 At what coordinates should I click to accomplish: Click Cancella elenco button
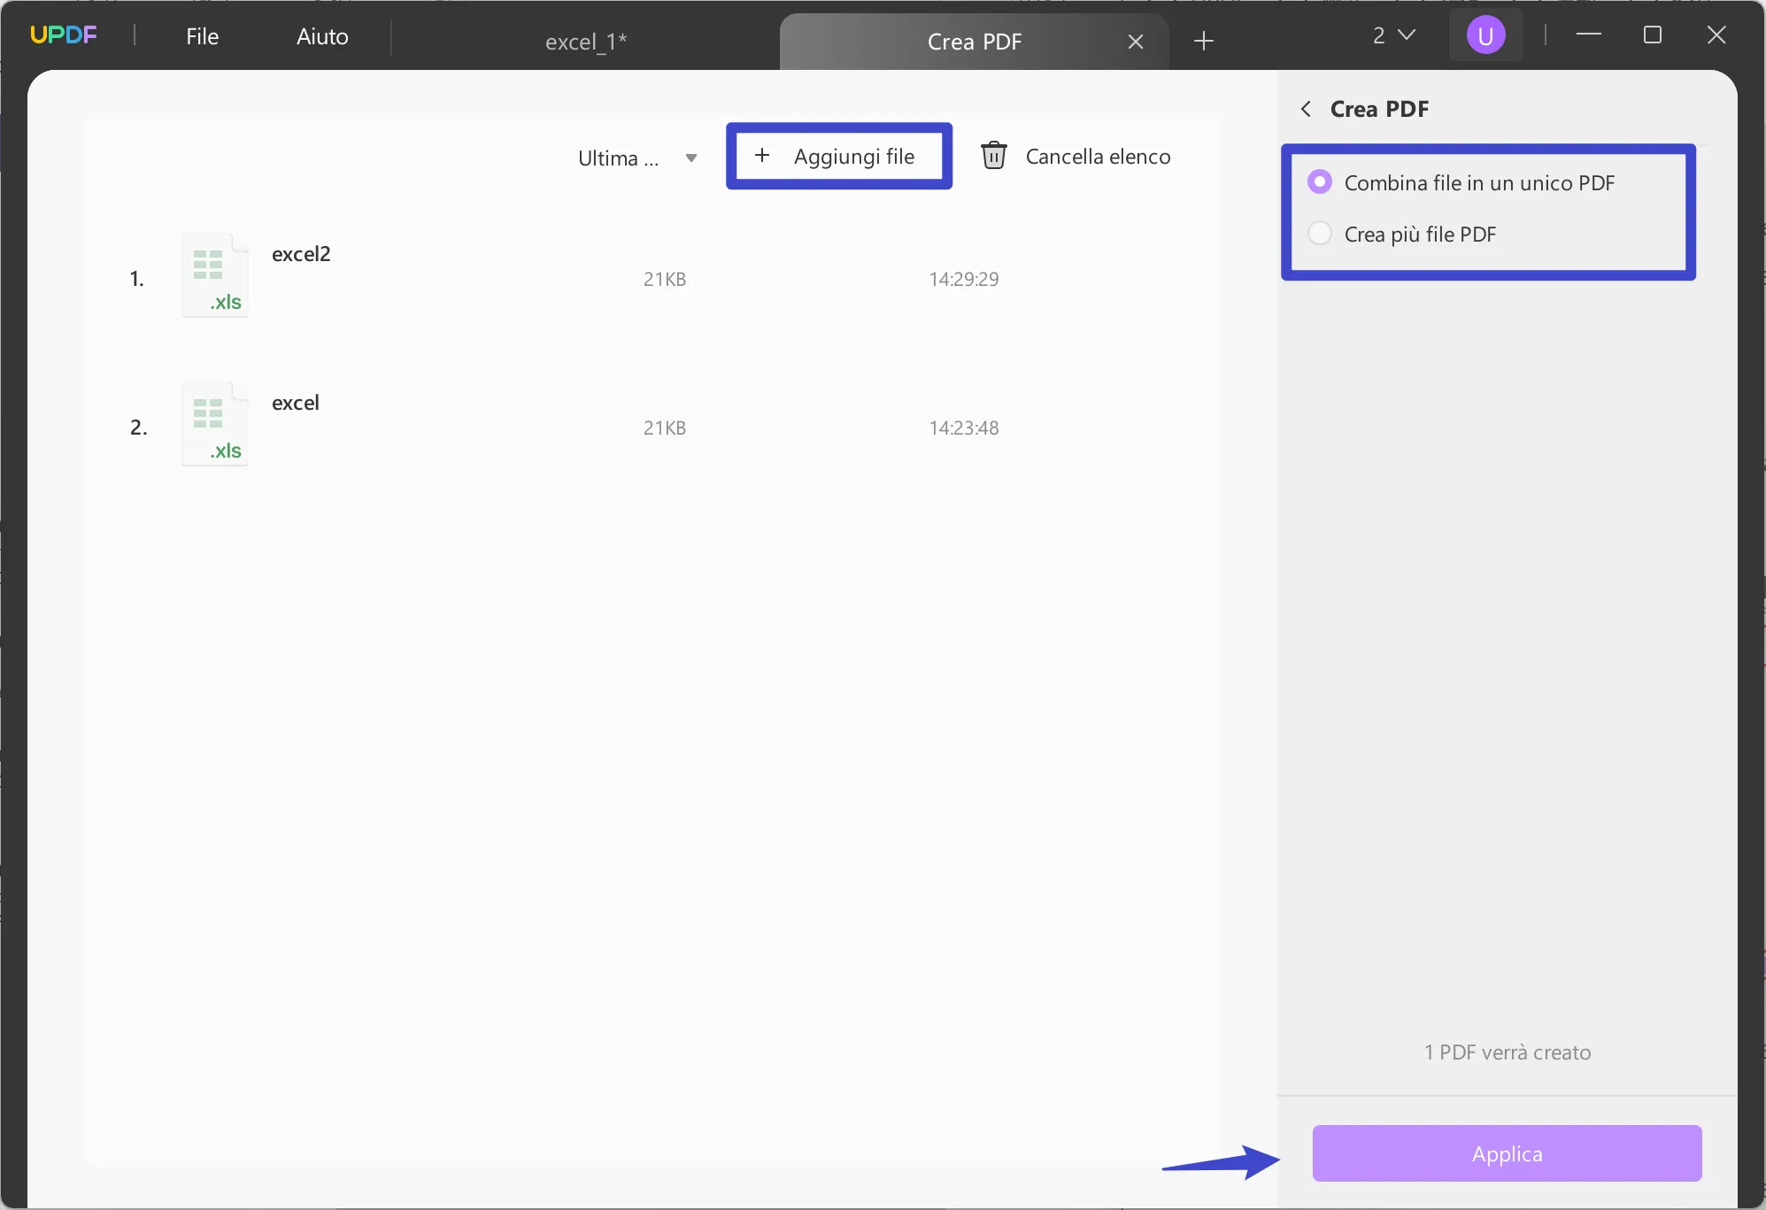(1076, 157)
